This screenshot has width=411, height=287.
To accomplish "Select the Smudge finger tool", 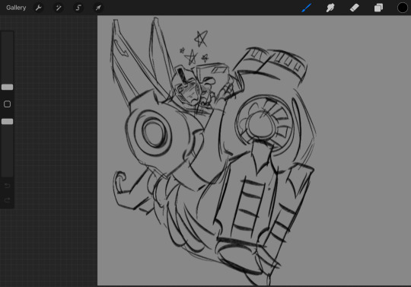I will [x=330, y=8].
